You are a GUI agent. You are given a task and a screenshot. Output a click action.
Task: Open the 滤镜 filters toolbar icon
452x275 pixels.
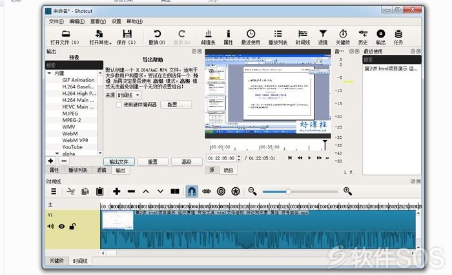coord(323,37)
